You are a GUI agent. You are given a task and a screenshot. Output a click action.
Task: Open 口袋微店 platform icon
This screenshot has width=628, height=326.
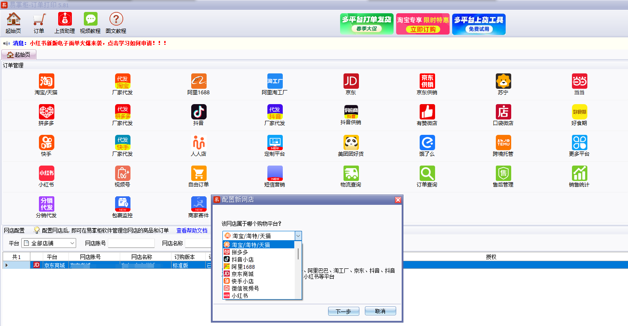(x=503, y=112)
